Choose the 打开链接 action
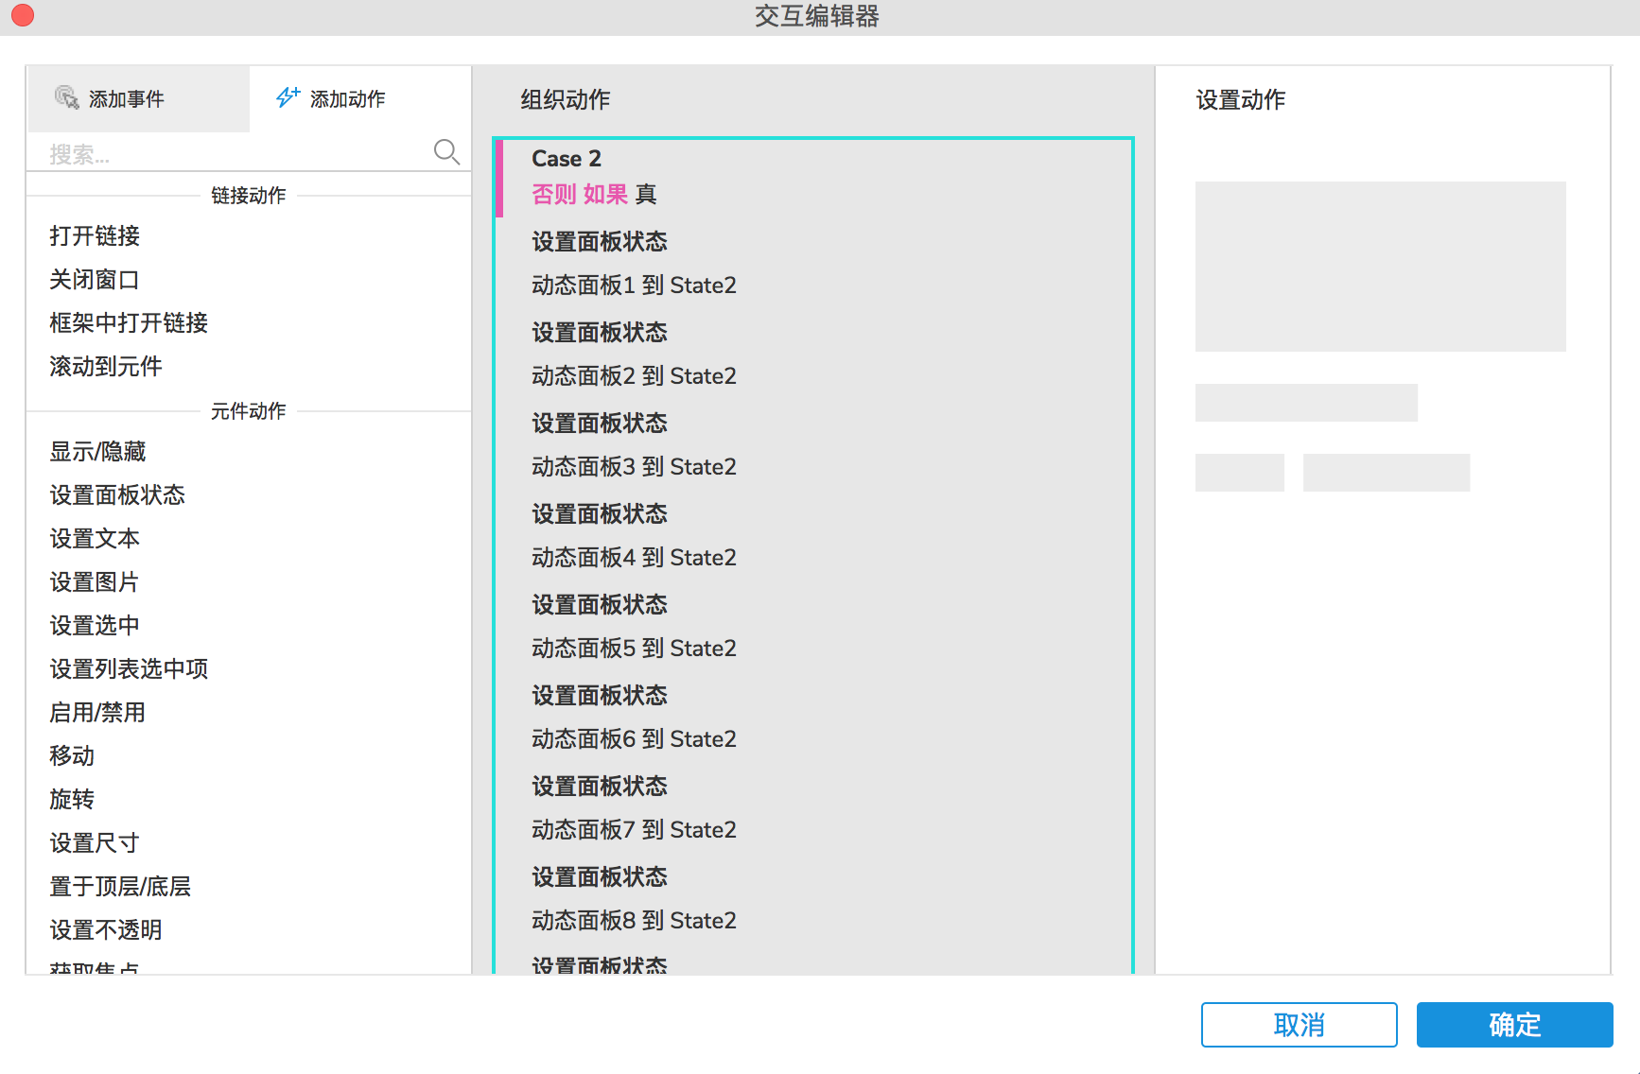1640x1074 pixels. [95, 235]
